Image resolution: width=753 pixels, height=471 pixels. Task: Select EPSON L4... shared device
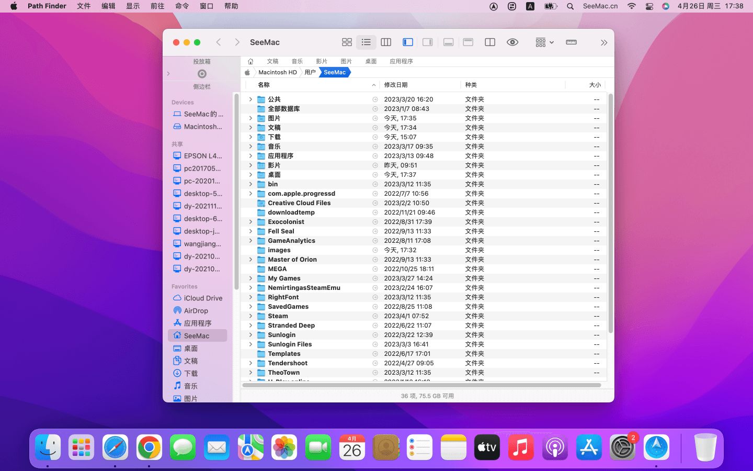(x=198, y=156)
